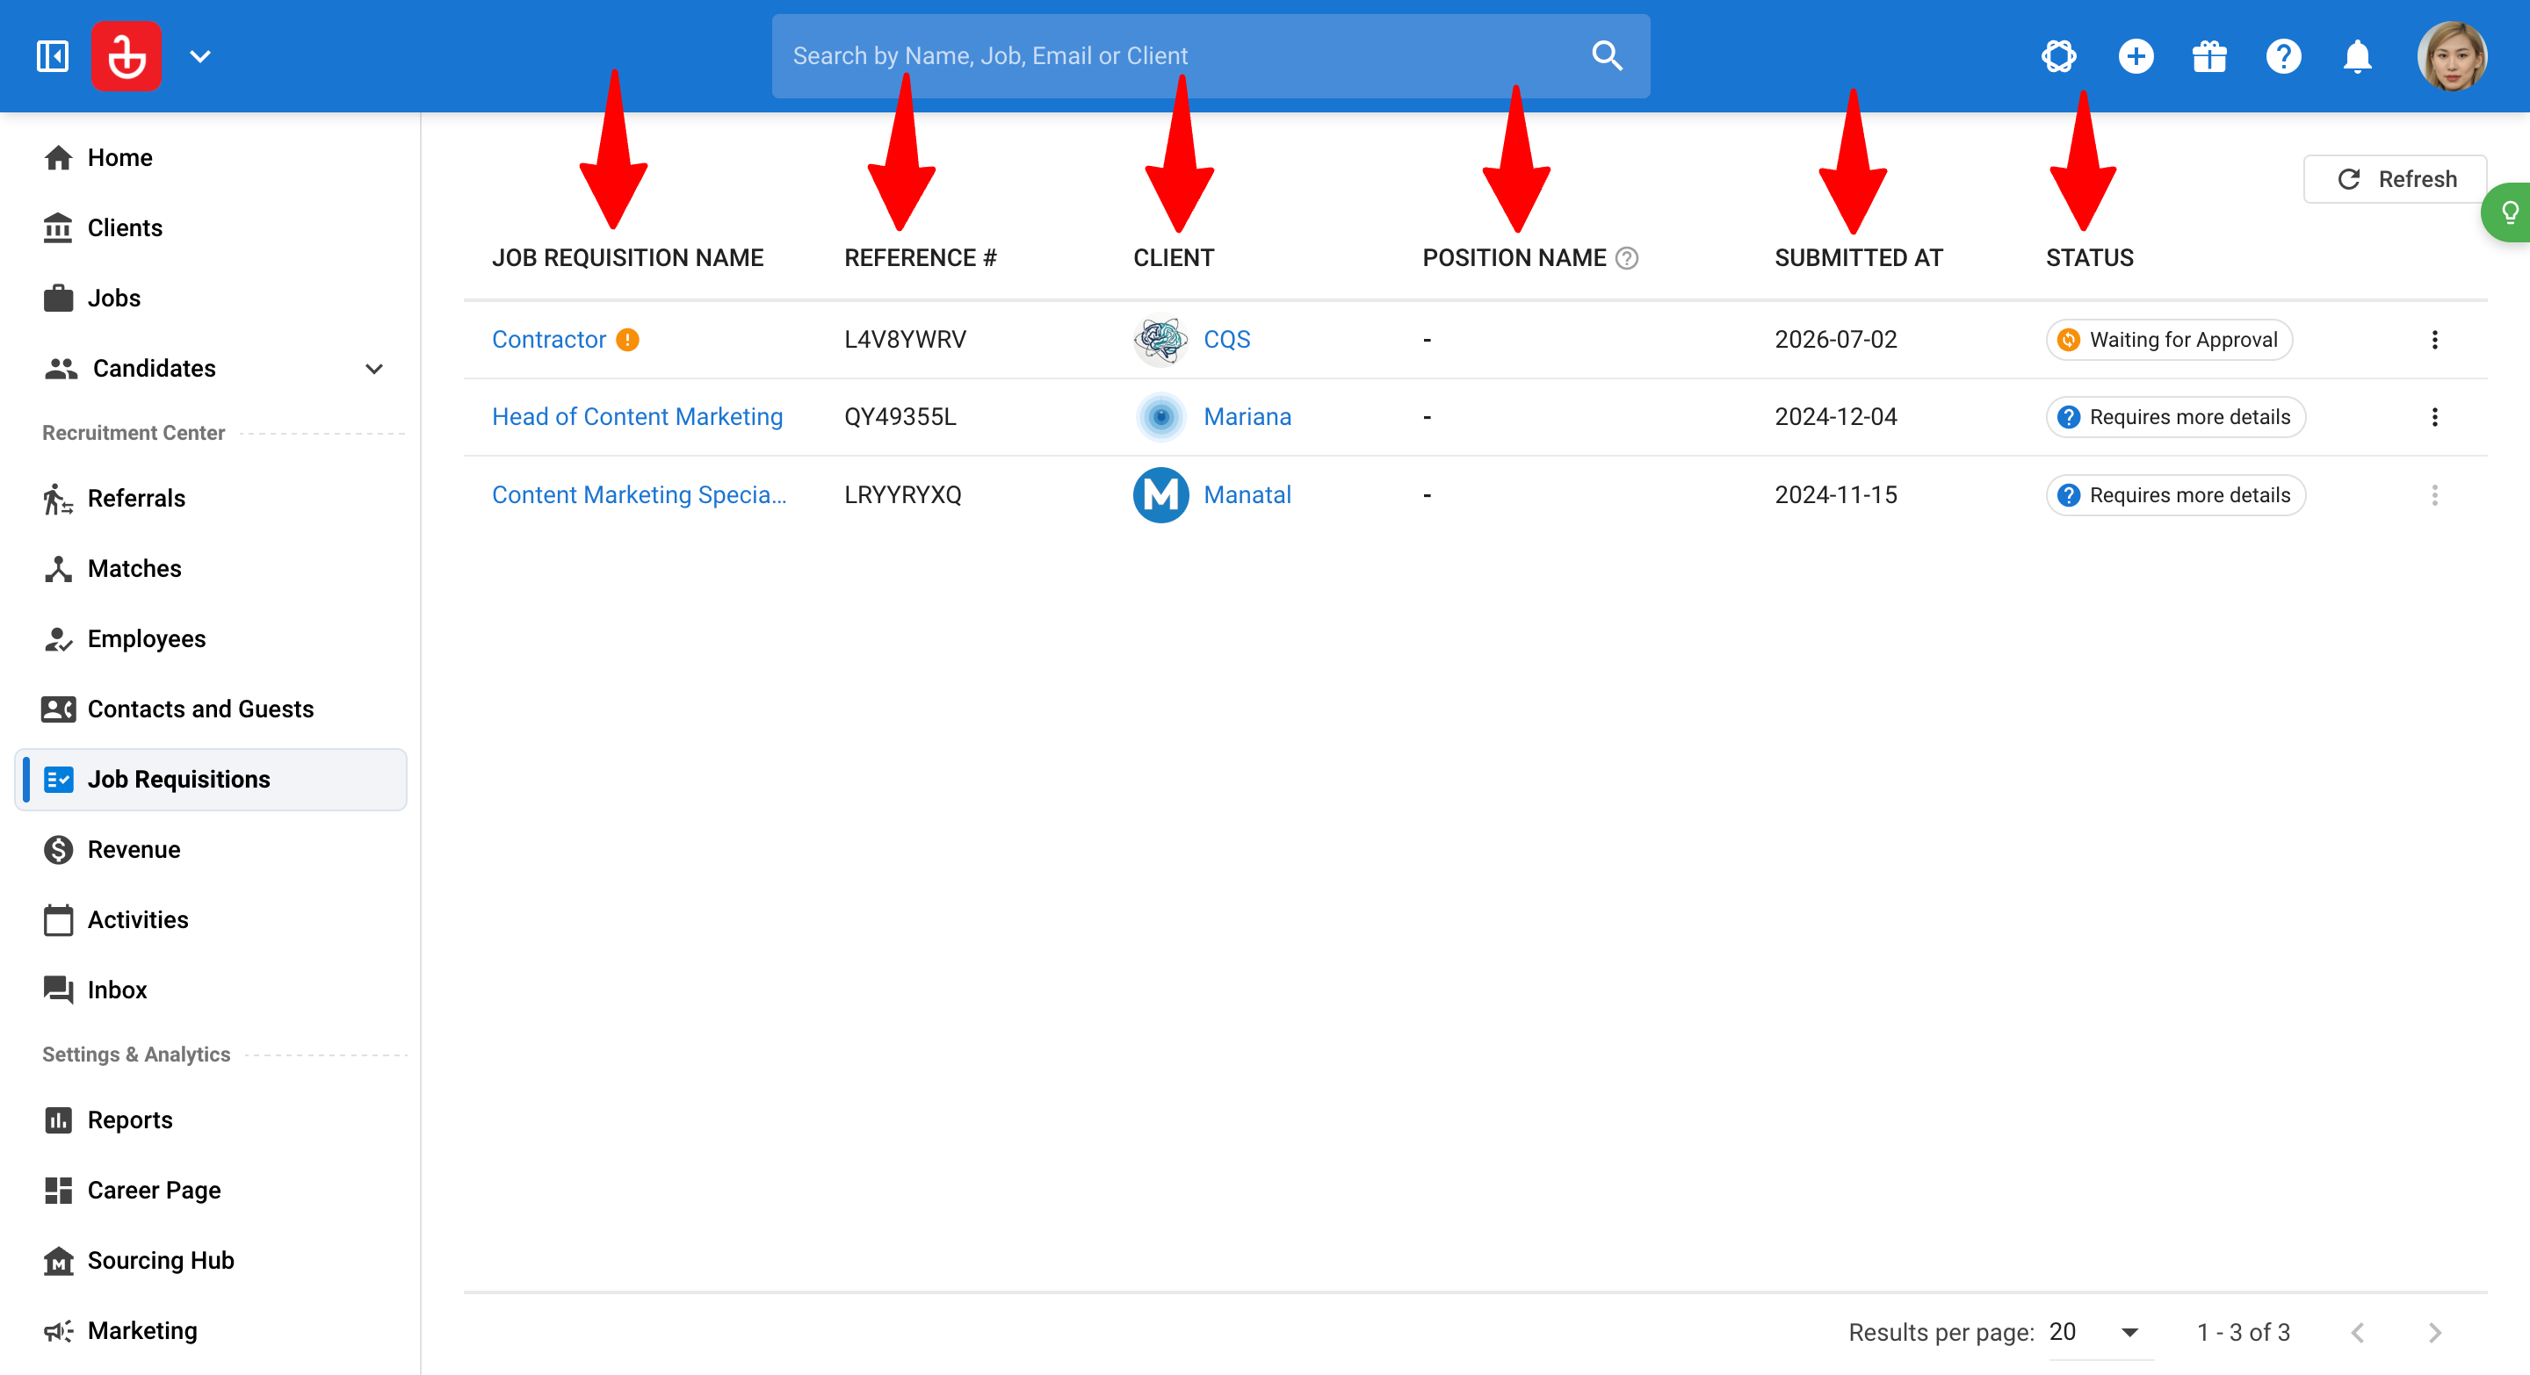Image resolution: width=2530 pixels, height=1375 pixels.
Task: Open the gift rewards icon
Action: 2210,56
